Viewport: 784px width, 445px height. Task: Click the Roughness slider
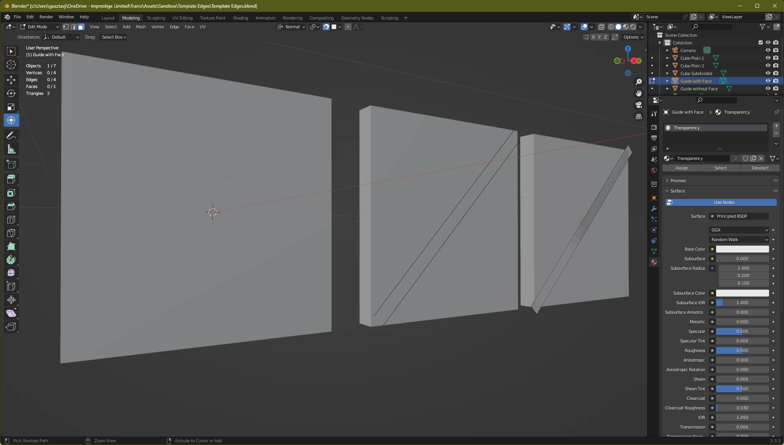click(x=742, y=350)
